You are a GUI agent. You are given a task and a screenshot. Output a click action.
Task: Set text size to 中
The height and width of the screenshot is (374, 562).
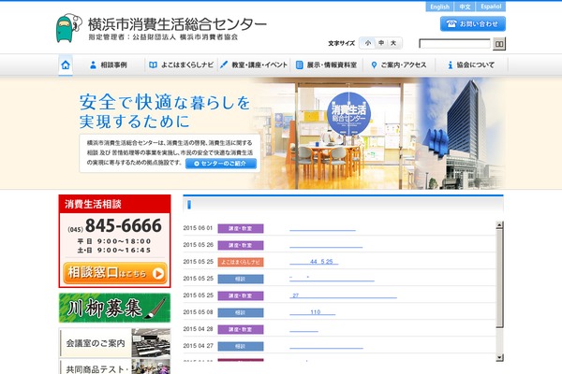coord(381,43)
